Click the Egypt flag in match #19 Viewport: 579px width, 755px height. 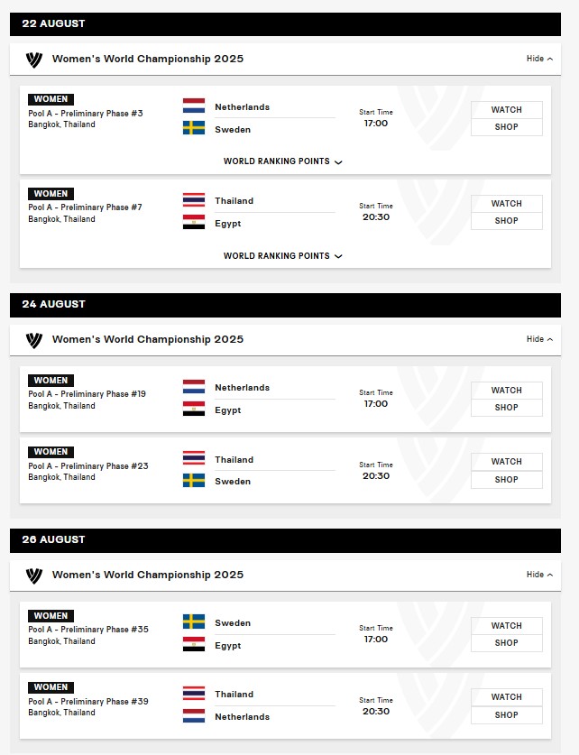pyautogui.click(x=194, y=409)
